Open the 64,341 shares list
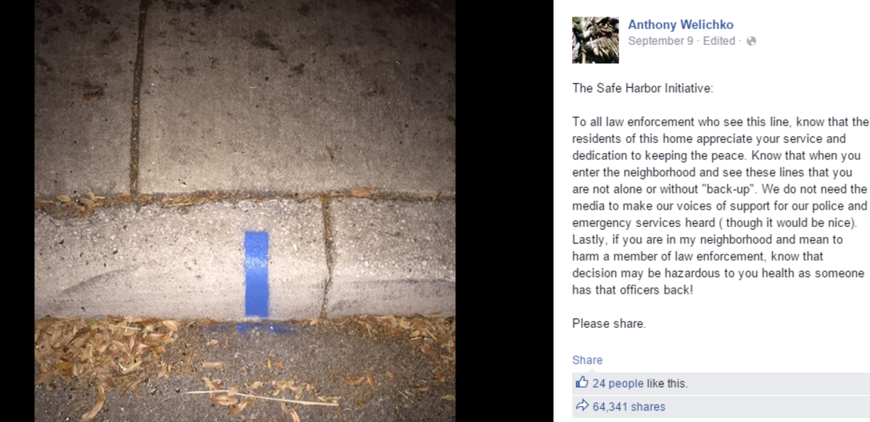Image resolution: width=870 pixels, height=422 pixels. [x=629, y=407]
